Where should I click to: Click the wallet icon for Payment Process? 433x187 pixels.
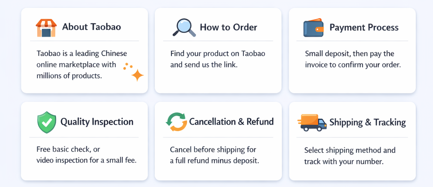click(x=313, y=28)
